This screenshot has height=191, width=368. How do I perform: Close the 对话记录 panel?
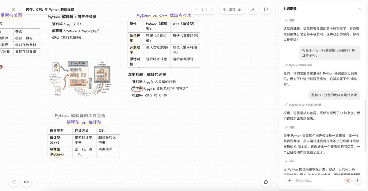pyautogui.click(x=360, y=9)
